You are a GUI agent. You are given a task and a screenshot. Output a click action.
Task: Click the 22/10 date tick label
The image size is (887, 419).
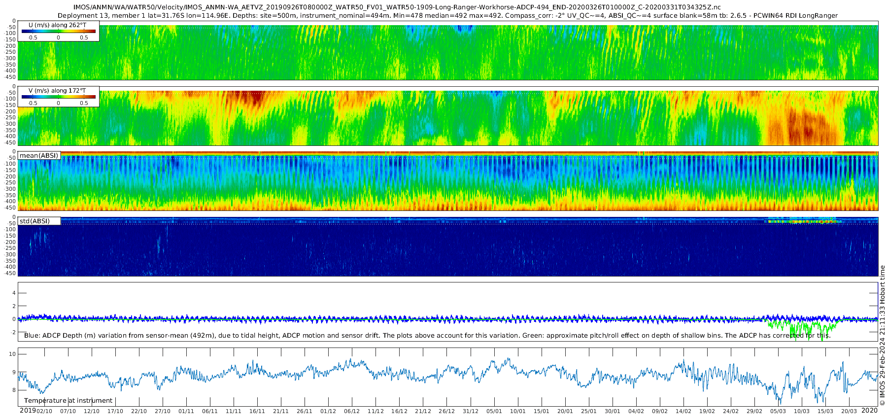[139, 411]
